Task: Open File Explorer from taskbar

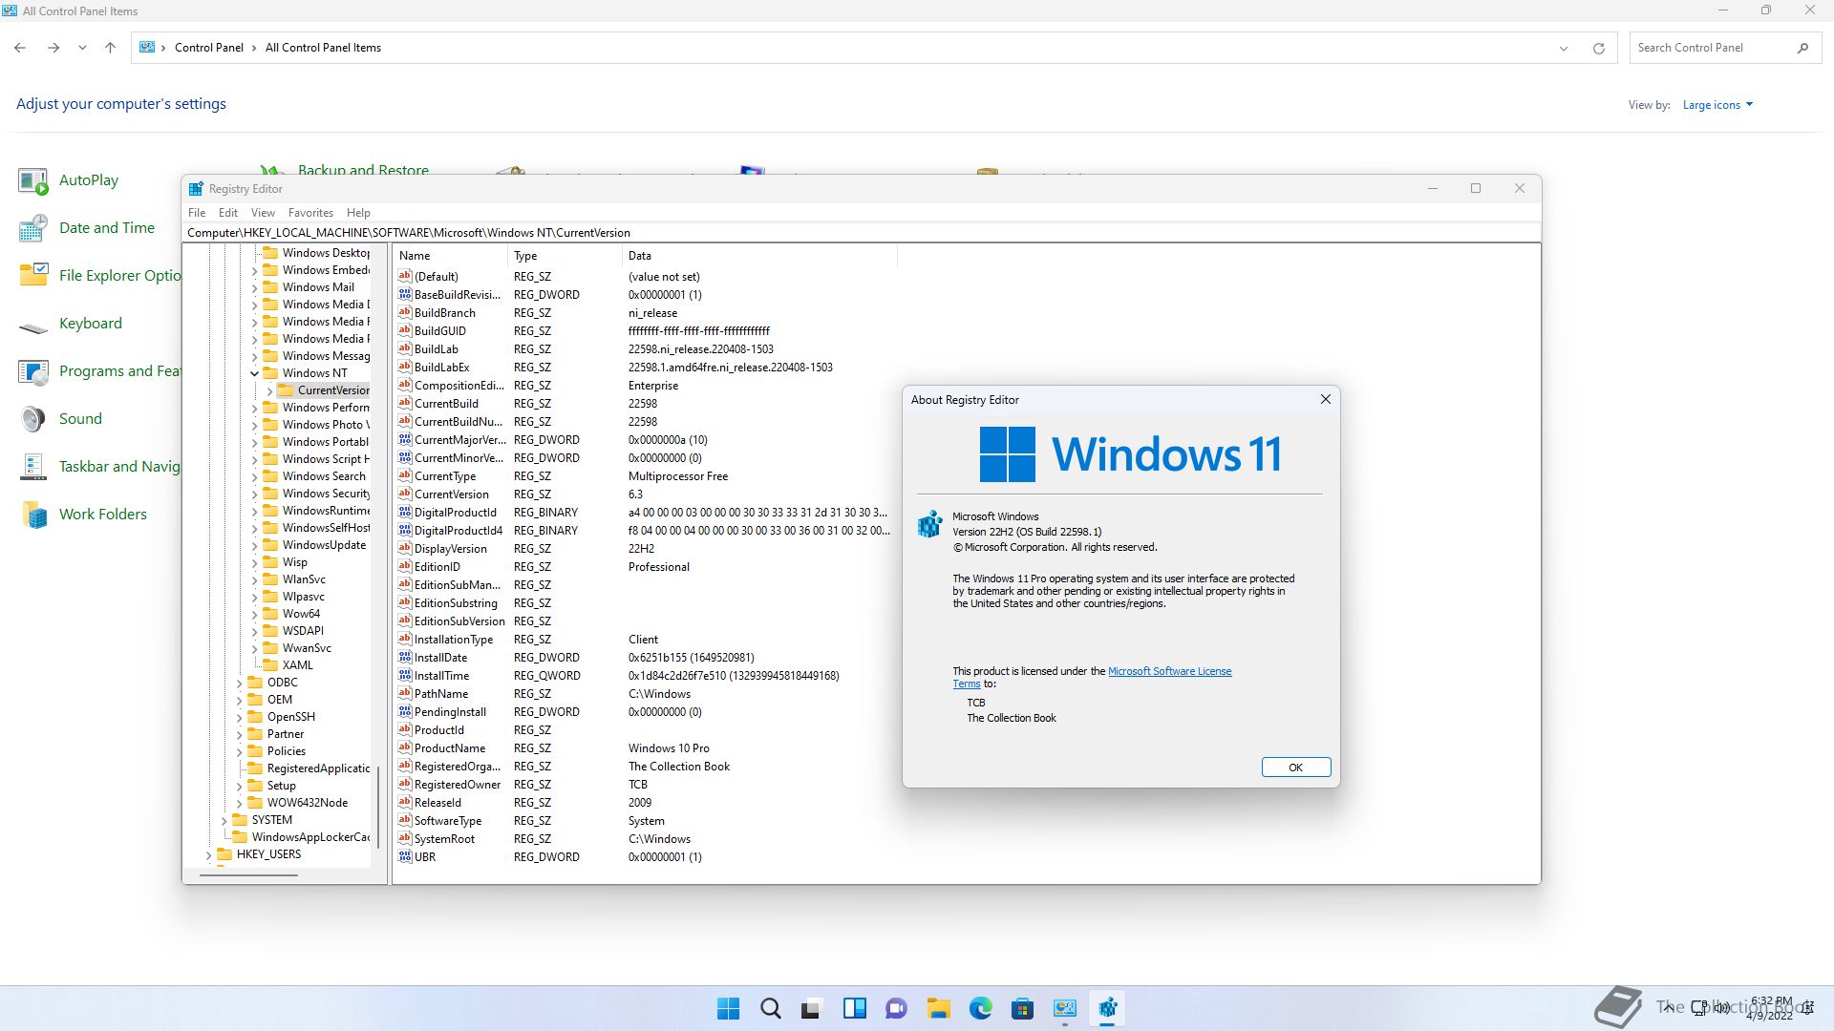Action: pos(938,1008)
